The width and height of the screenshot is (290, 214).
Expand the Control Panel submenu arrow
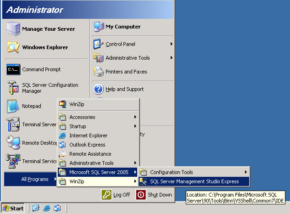click(172, 44)
